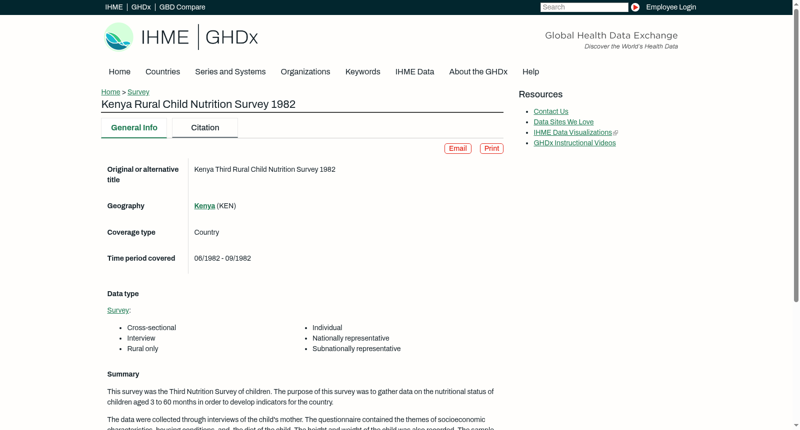Open Contact Us resource link
Image resolution: width=800 pixels, height=430 pixels.
(x=551, y=111)
